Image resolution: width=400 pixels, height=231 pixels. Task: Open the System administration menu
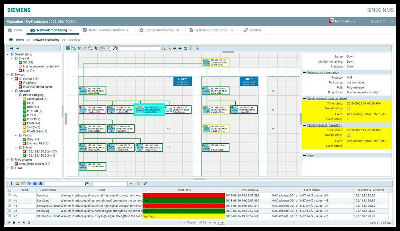coord(211,30)
